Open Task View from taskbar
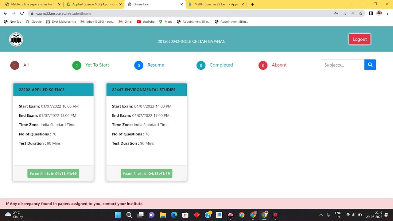 [140, 215]
